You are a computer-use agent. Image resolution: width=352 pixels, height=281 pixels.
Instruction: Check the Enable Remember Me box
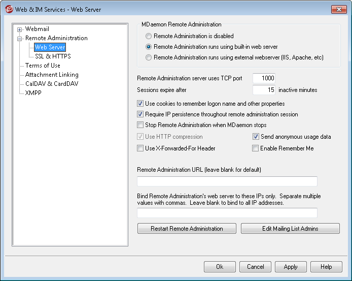(256, 149)
